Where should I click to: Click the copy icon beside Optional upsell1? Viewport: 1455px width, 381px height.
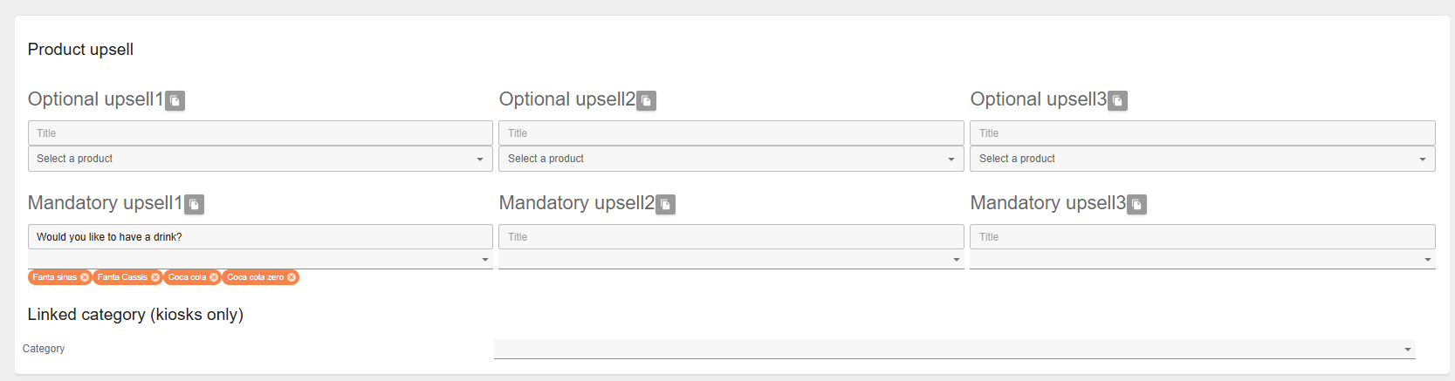[x=175, y=101]
